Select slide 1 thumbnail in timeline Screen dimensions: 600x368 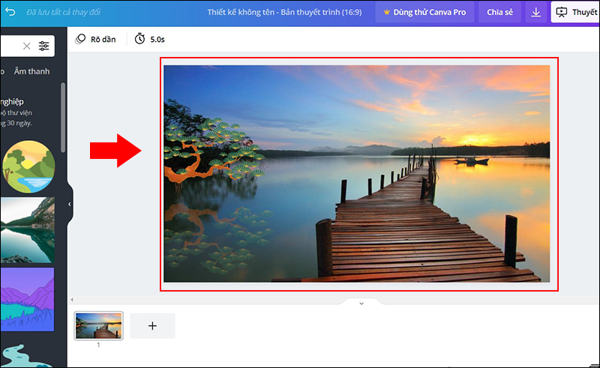point(99,325)
